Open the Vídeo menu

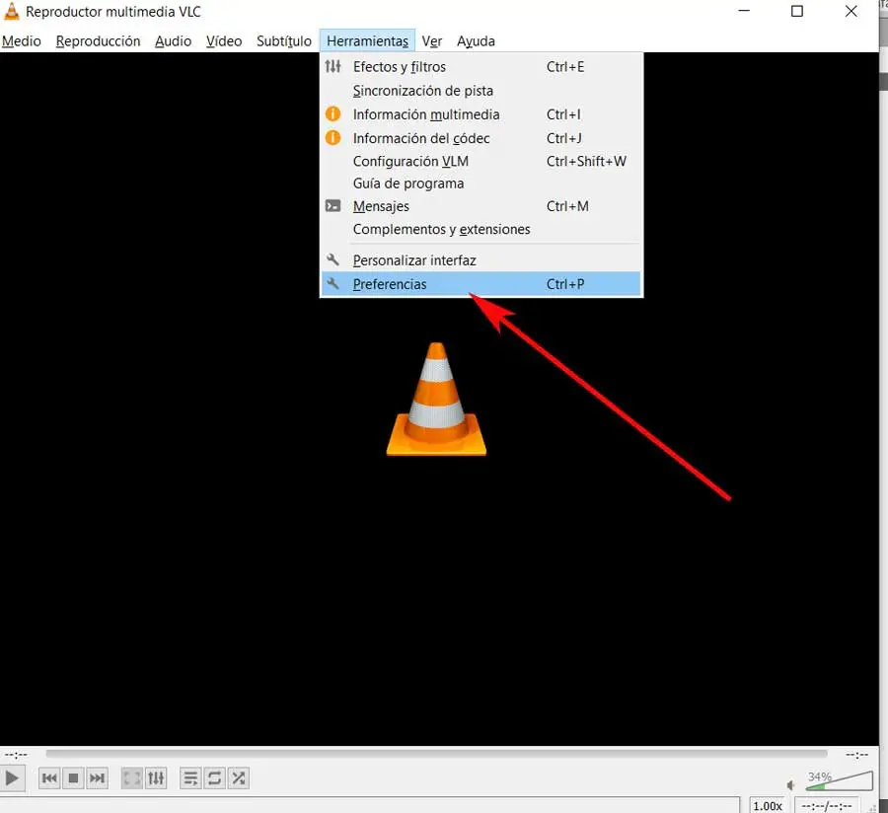(x=224, y=40)
